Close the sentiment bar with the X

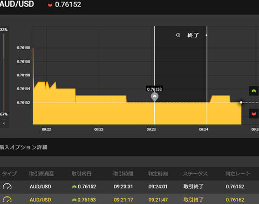[4, 124]
